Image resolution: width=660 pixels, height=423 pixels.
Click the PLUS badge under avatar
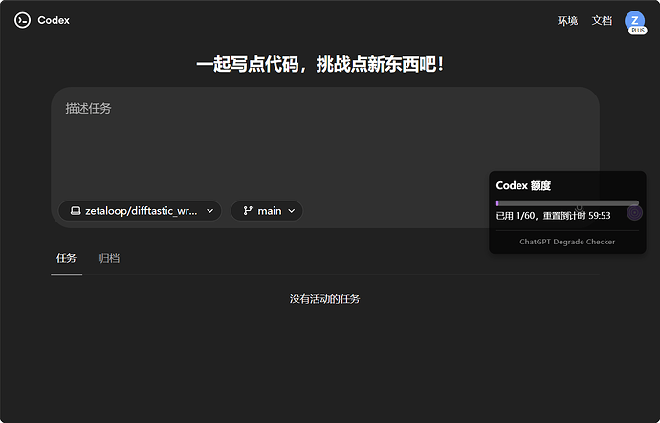point(638,31)
